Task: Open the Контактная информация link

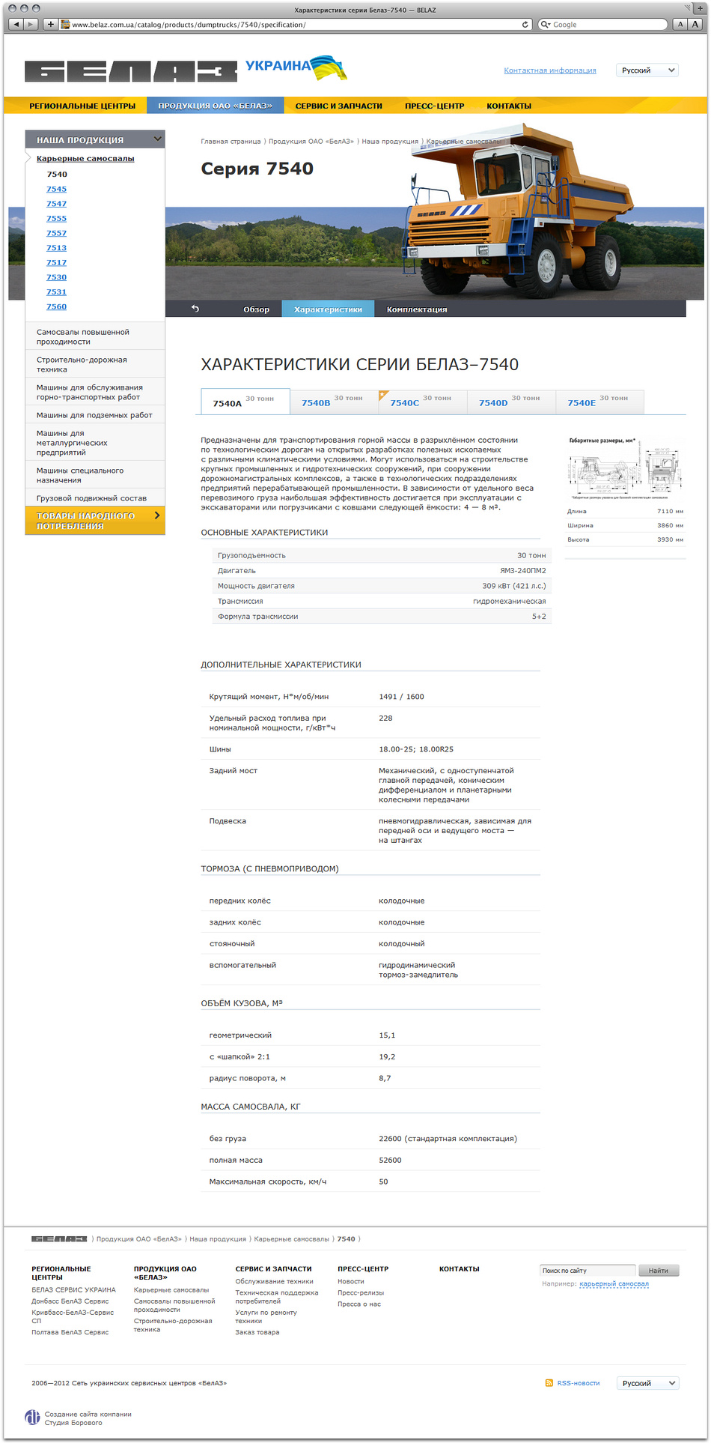Action: pos(549,70)
